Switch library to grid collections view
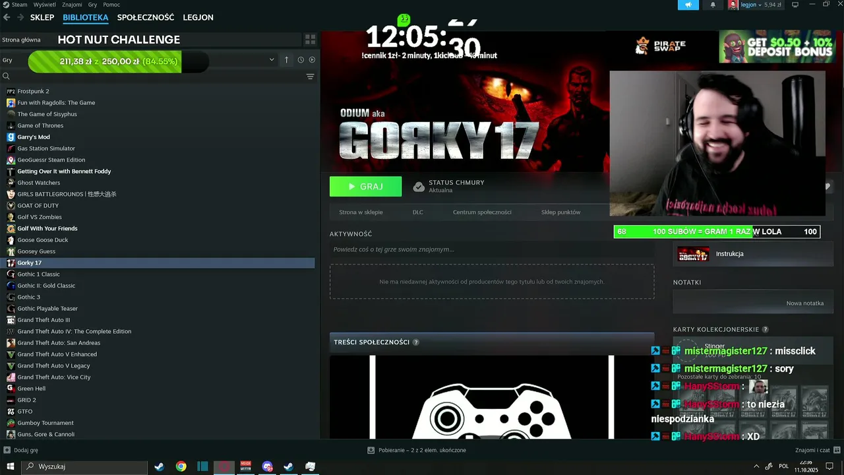Image resolution: width=844 pixels, height=475 pixels. coord(310,40)
